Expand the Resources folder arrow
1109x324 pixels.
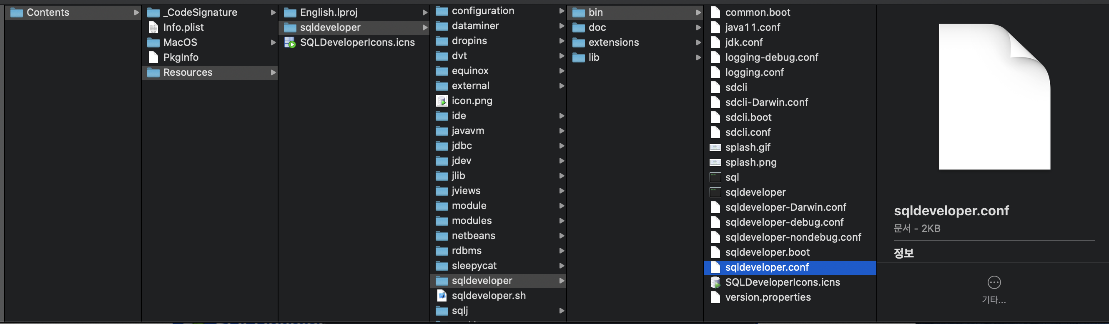(273, 72)
